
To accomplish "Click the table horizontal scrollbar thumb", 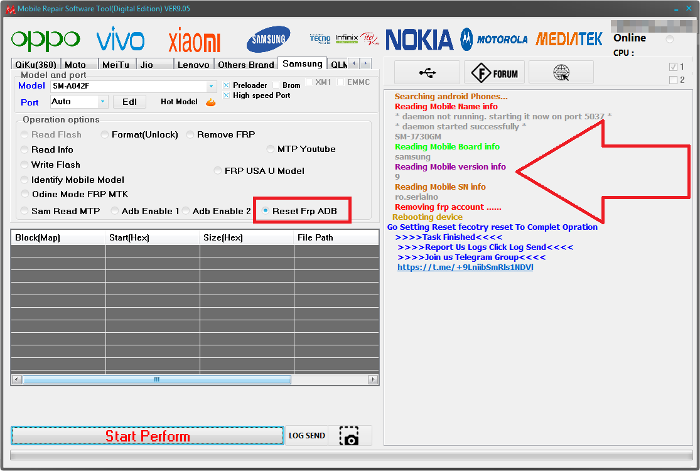I will (157, 379).
